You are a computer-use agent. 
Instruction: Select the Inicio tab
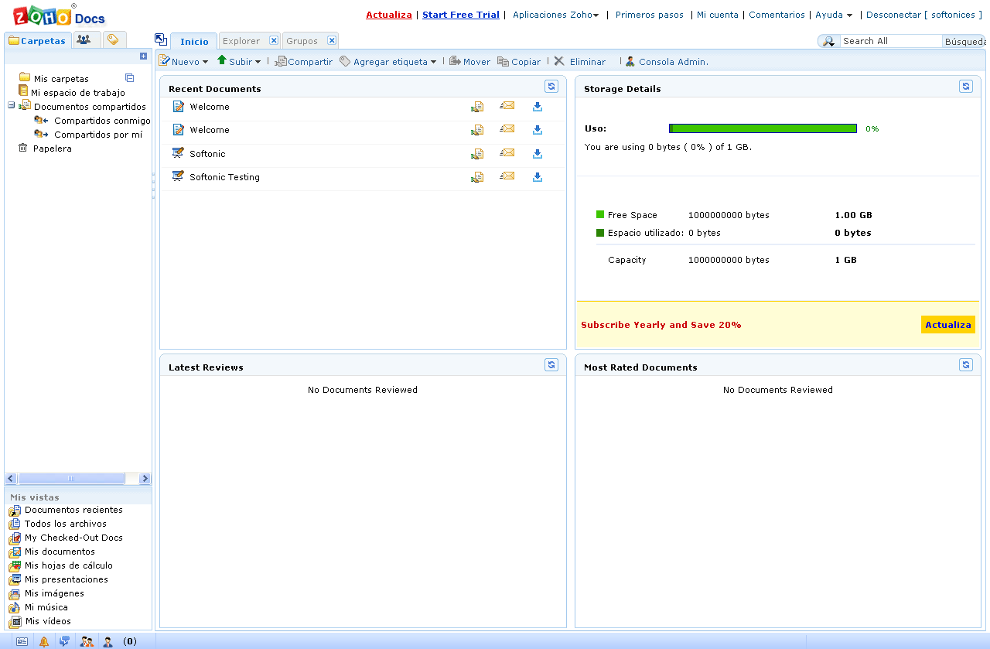point(194,41)
